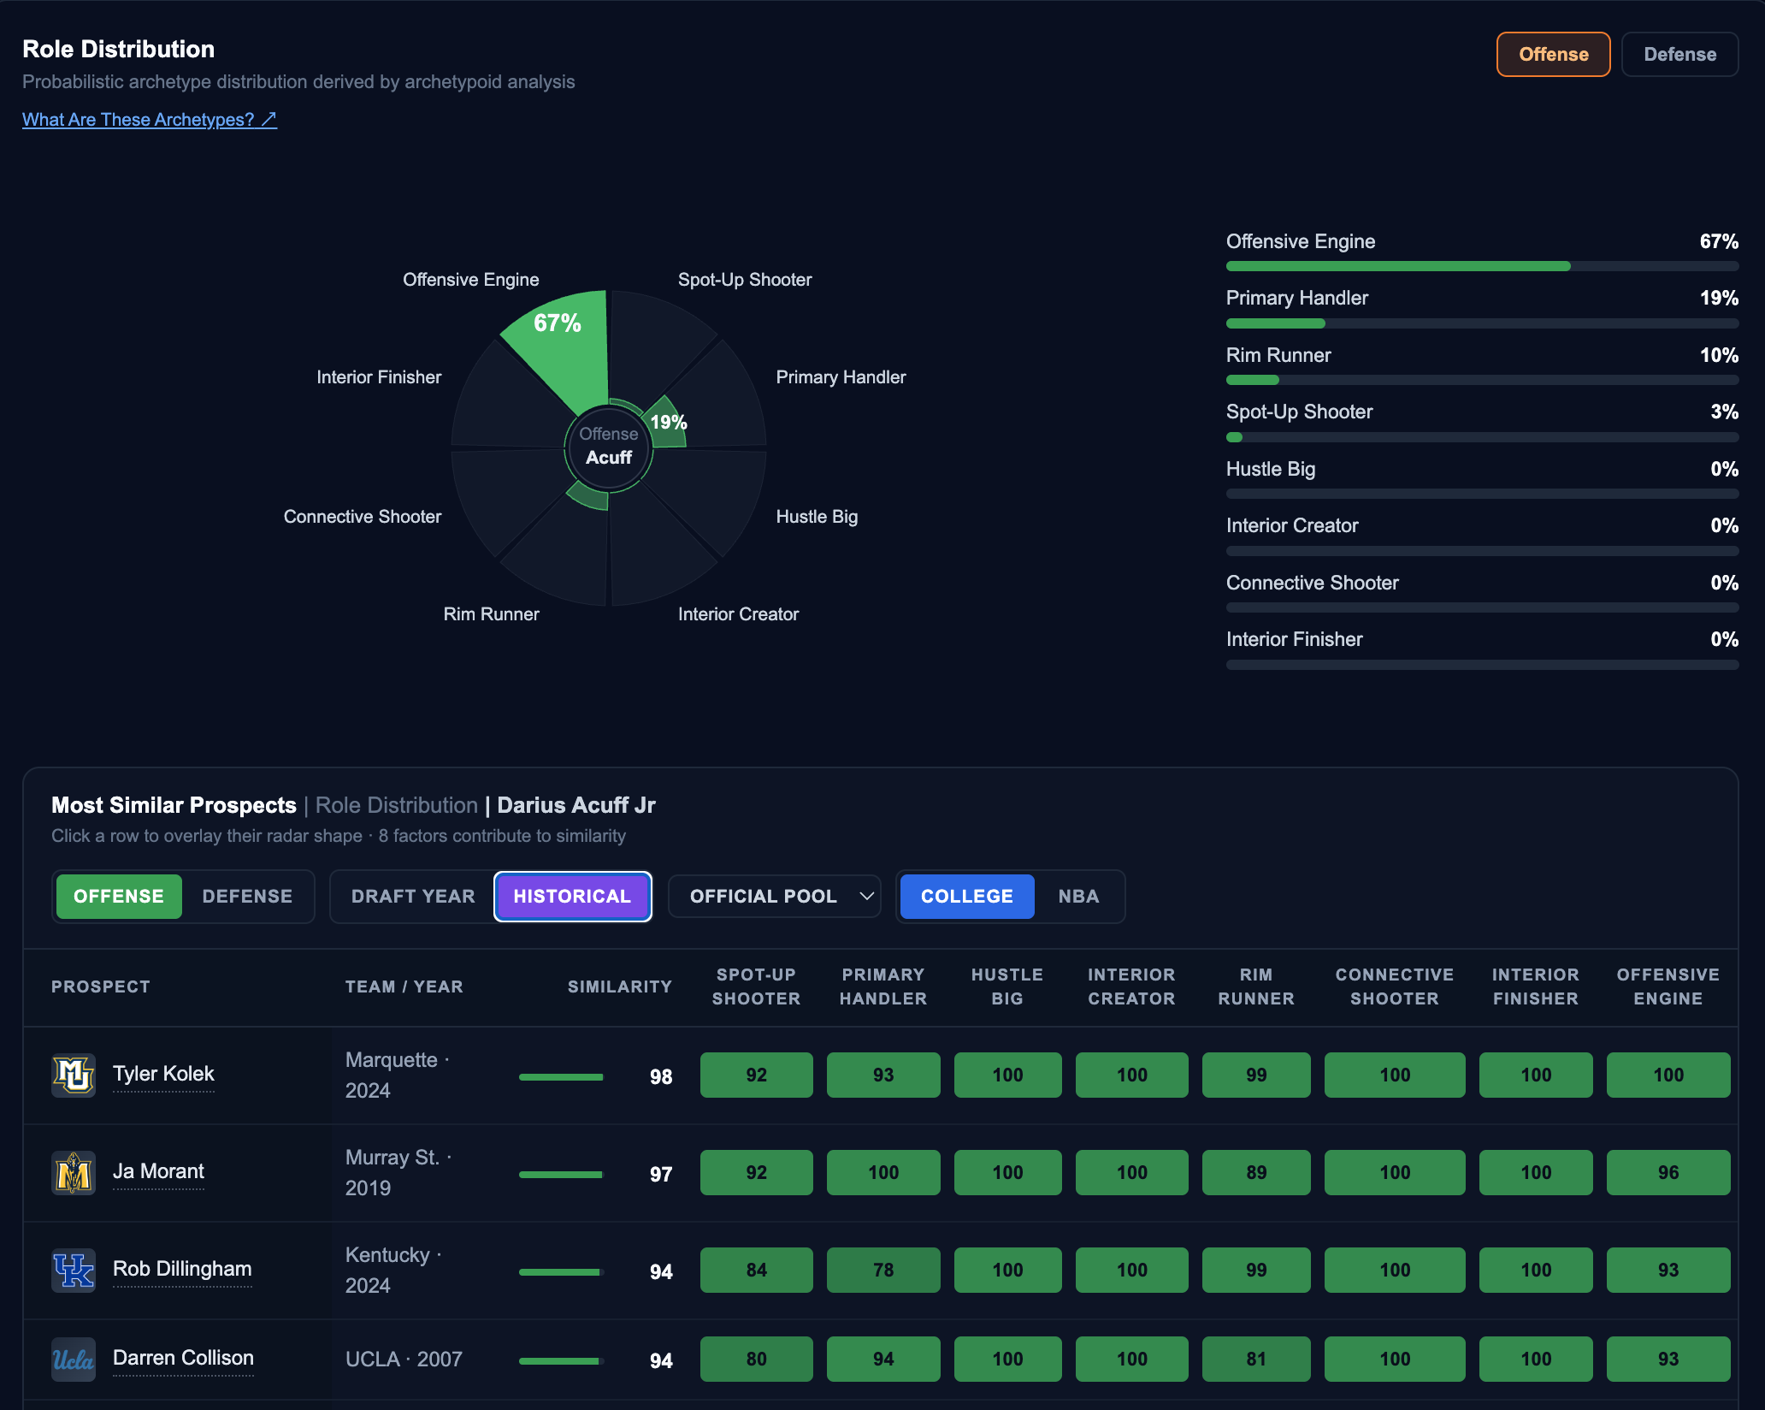Open the OFFICIAL POOL dropdown
The image size is (1765, 1410).
click(x=775, y=897)
